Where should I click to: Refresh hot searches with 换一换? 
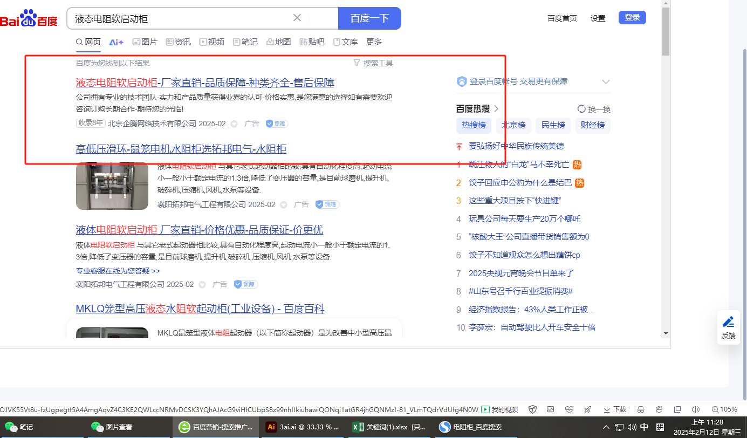pos(594,109)
